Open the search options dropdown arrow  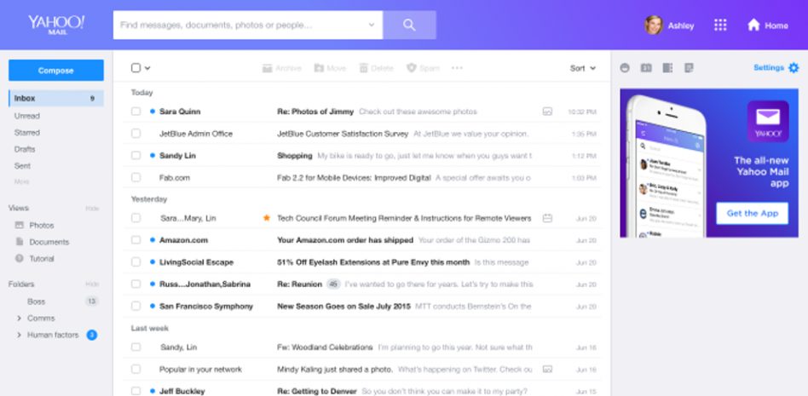pyautogui.click(x=371, y=25)
